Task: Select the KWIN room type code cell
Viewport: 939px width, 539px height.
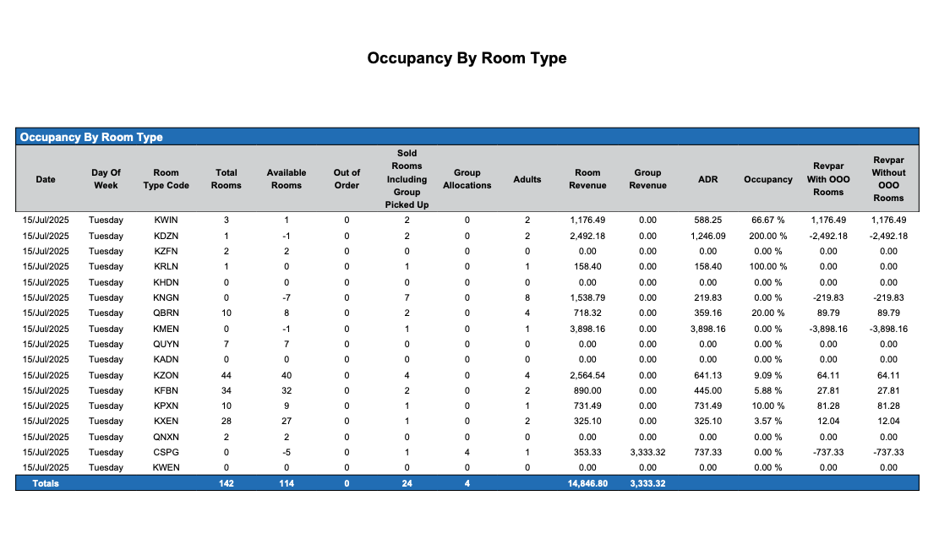Action: click(x=167, y=220)
